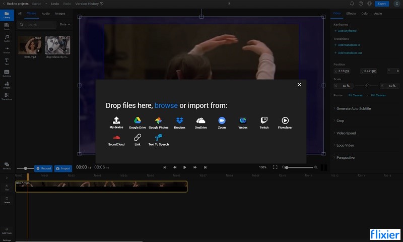
Task: Open the Text tool in sidebar
Action: click(x=7, y=61)
